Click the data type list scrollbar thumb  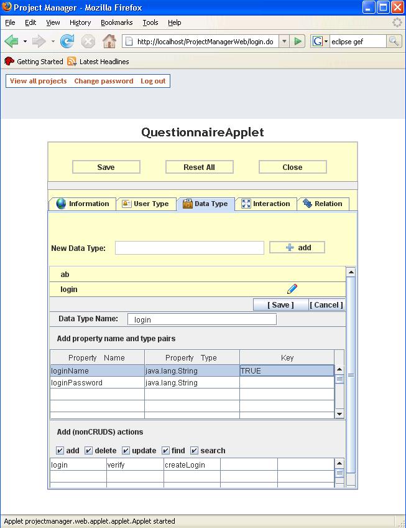click(351, 375)
